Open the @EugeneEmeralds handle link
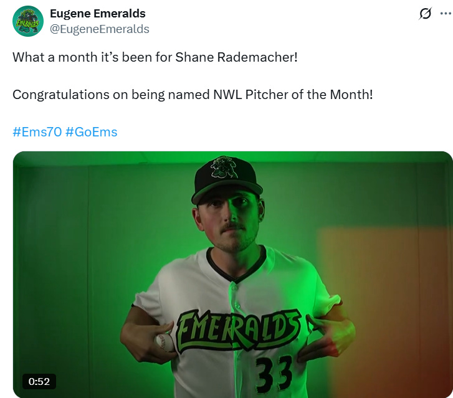 point(99,29)
